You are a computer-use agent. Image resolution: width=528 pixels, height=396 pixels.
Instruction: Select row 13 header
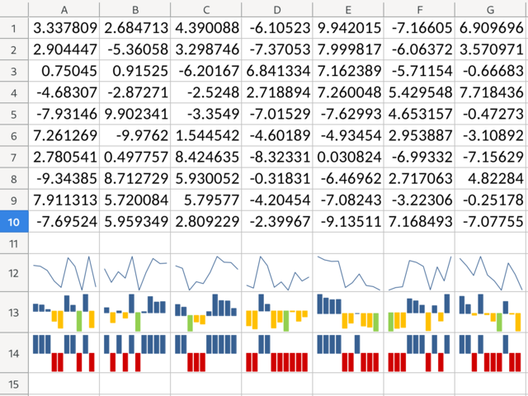point(14,313)
